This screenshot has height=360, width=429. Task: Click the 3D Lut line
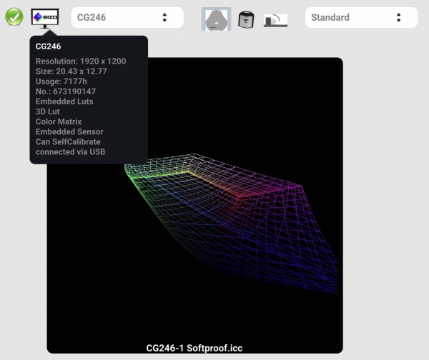[x=48, y=111]
